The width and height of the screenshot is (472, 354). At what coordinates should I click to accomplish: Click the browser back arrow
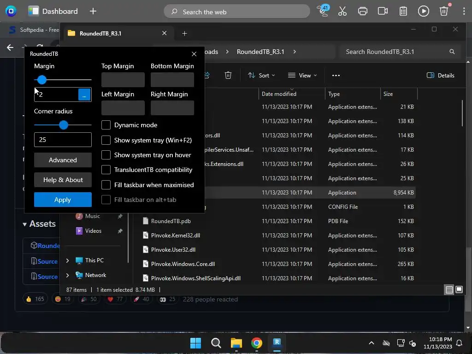click(x=10, y=47)
